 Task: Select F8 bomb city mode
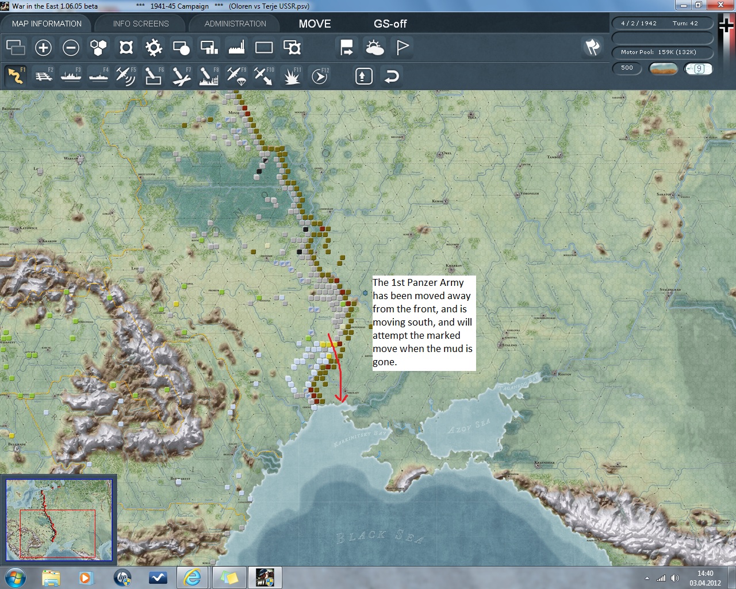pos(209,76)
